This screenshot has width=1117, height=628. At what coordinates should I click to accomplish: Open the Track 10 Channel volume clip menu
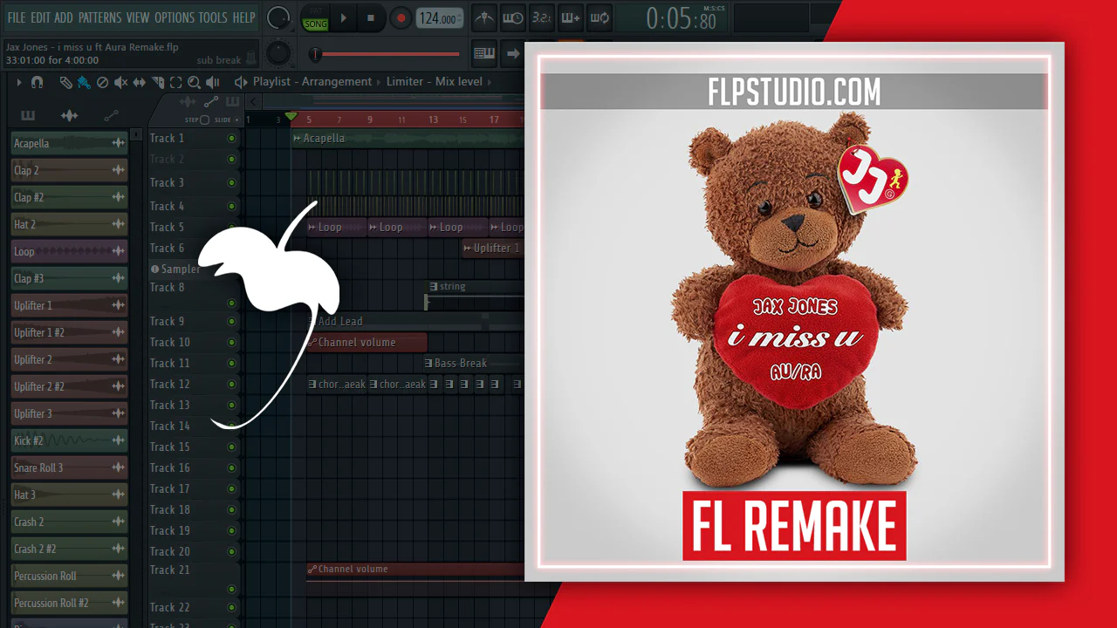coord(312,343)
